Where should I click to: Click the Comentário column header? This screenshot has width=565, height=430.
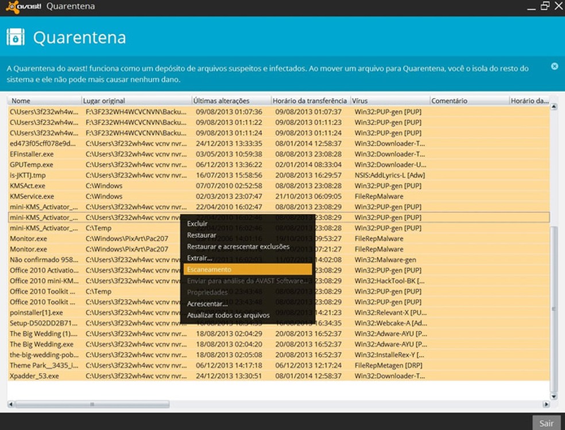[450, 100]
